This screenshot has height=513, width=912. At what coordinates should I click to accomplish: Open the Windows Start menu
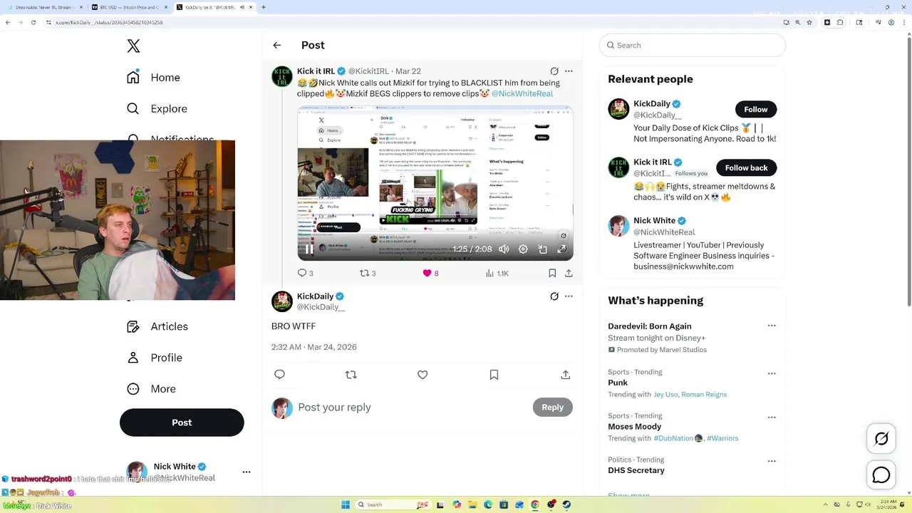(346, 504)
